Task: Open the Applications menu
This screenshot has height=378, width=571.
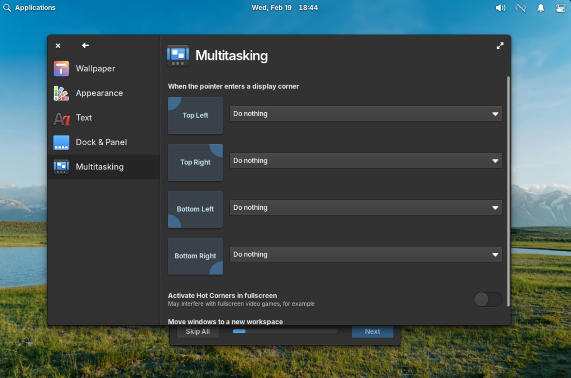Action: (x=30, y=7)
